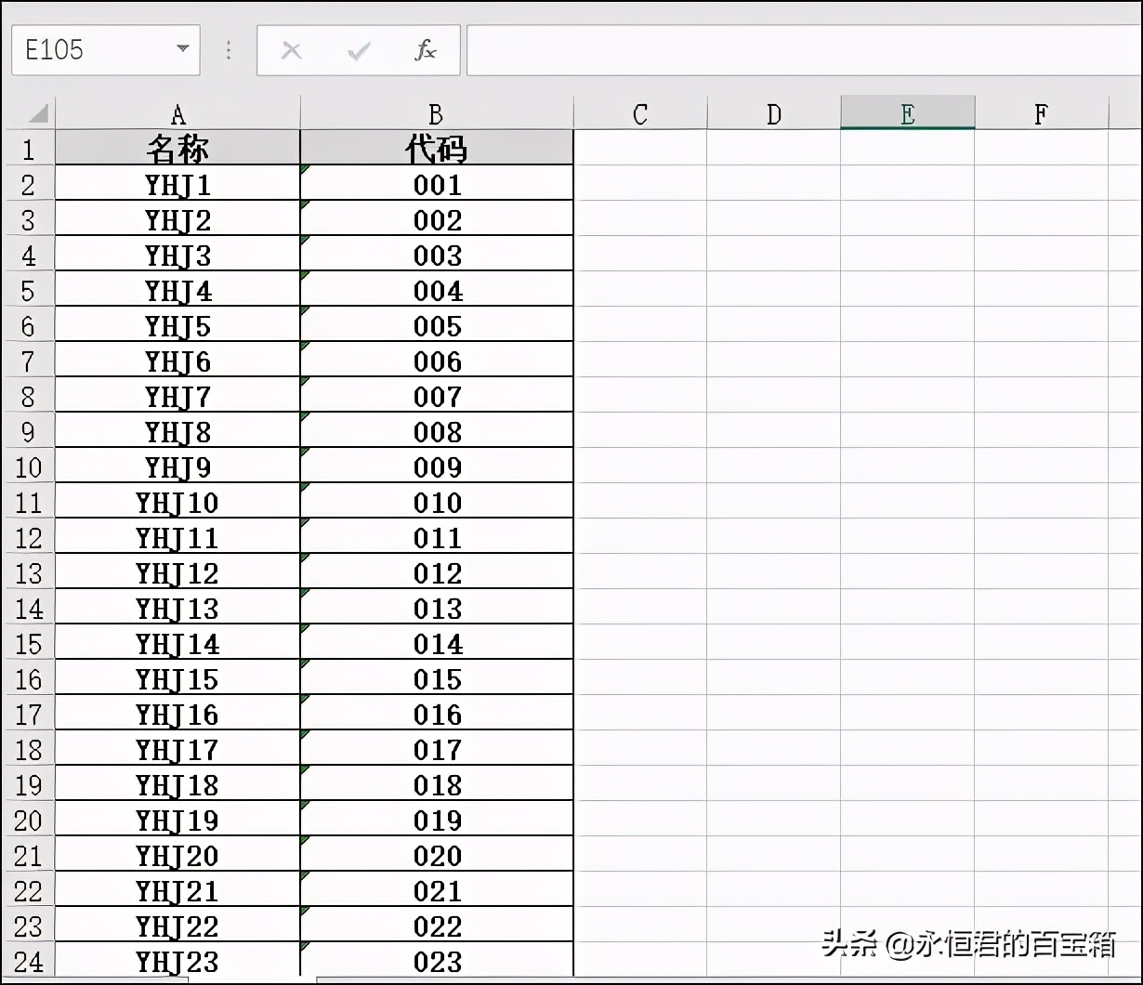Open the Insert Function fx icon
Screen dimensions: 1143x985
click(426, 50)
